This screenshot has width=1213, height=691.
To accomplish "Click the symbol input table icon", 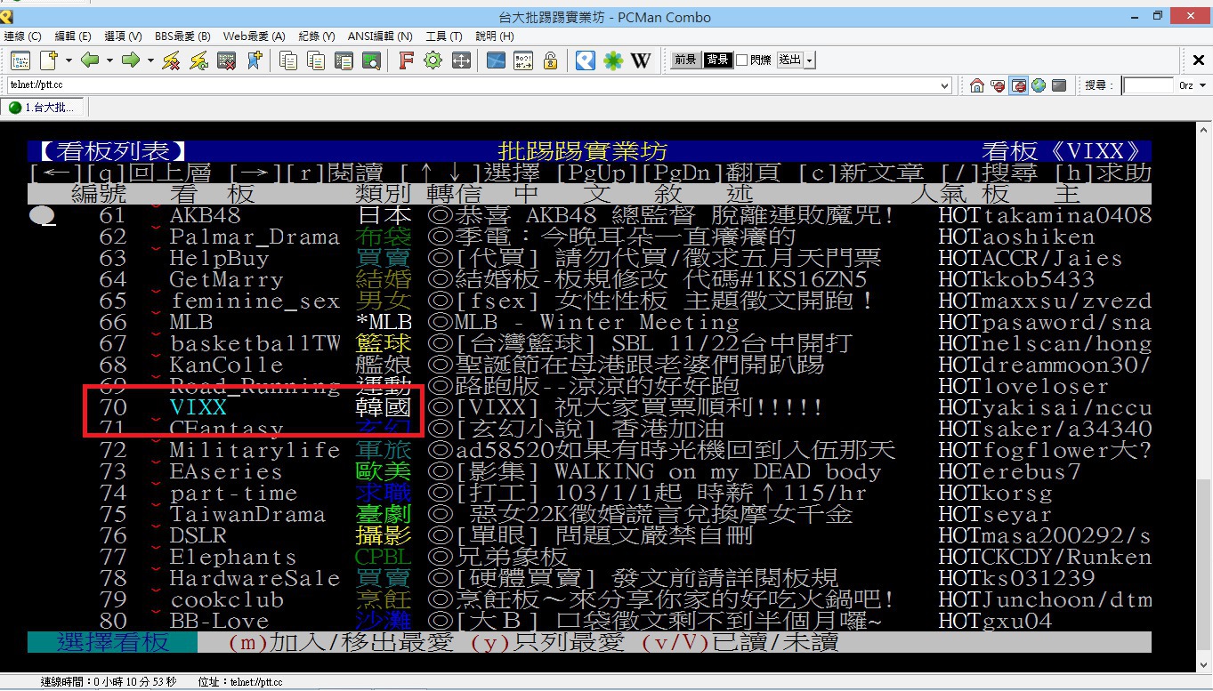I will point(523,60).
